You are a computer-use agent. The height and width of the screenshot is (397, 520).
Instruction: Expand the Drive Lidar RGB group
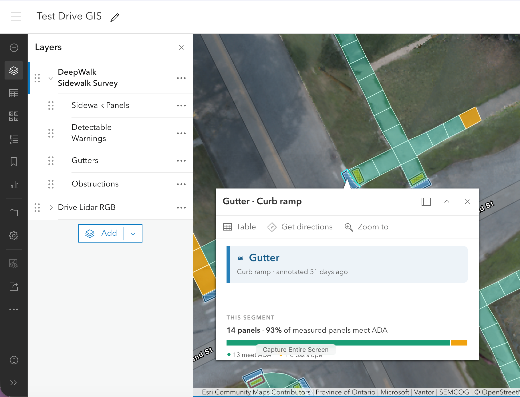tap(51, 208)
